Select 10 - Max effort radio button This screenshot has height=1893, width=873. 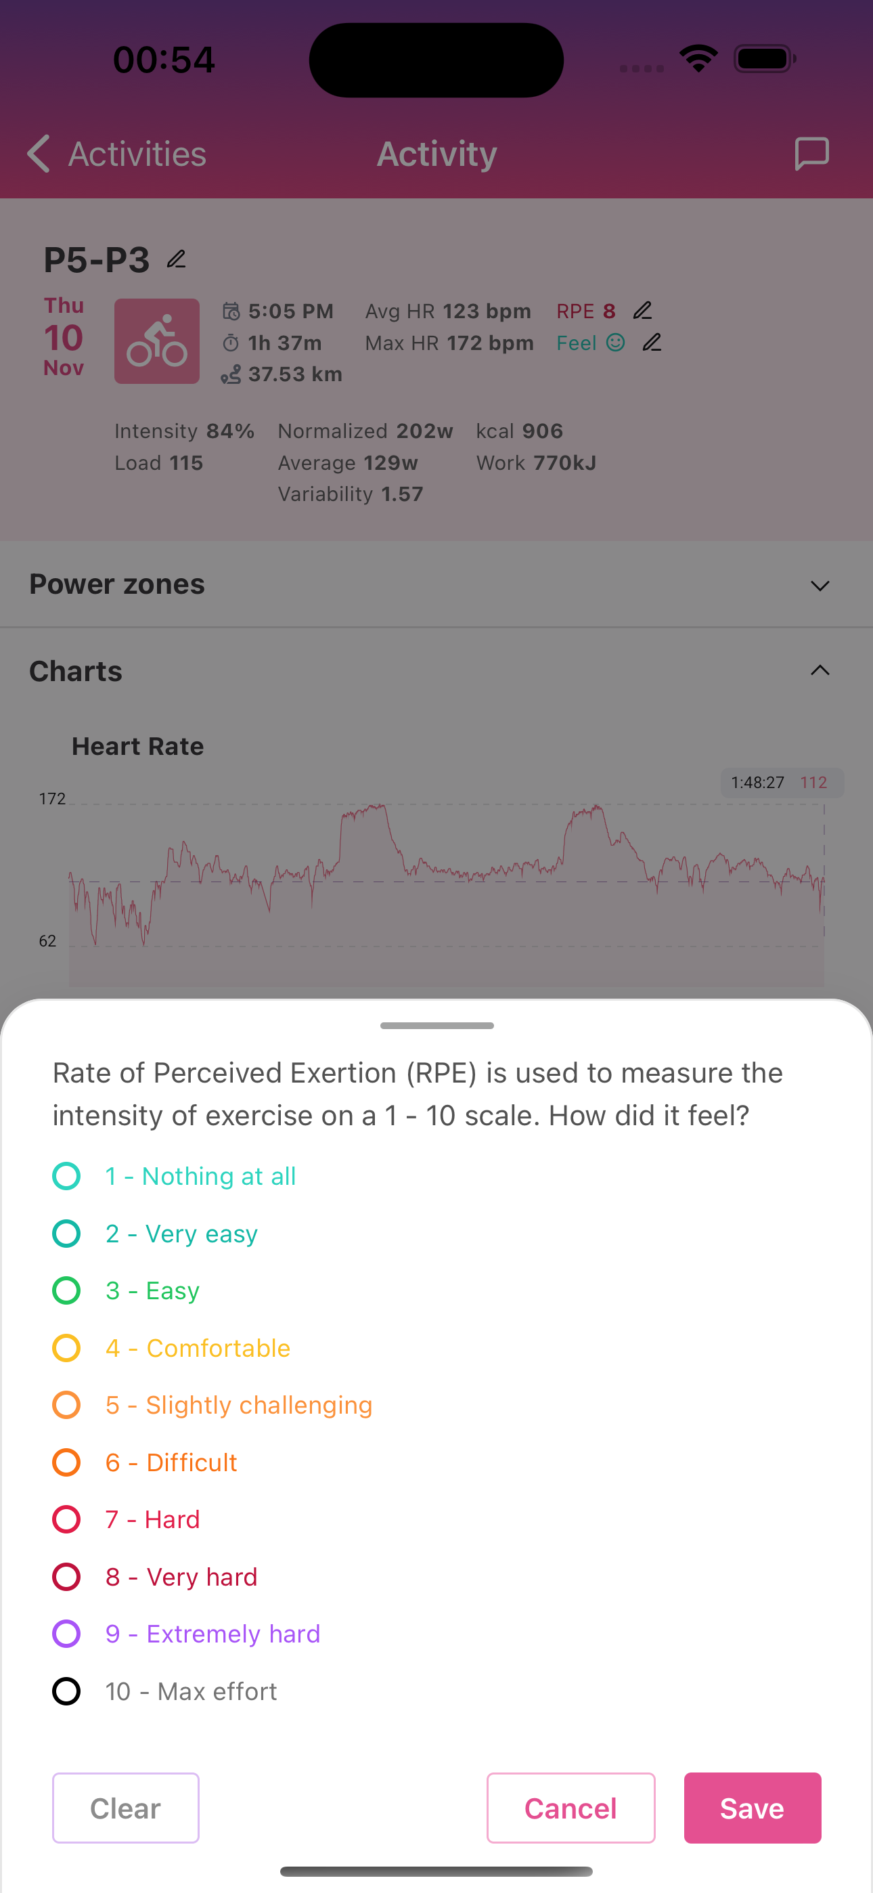pos(66,1691)
